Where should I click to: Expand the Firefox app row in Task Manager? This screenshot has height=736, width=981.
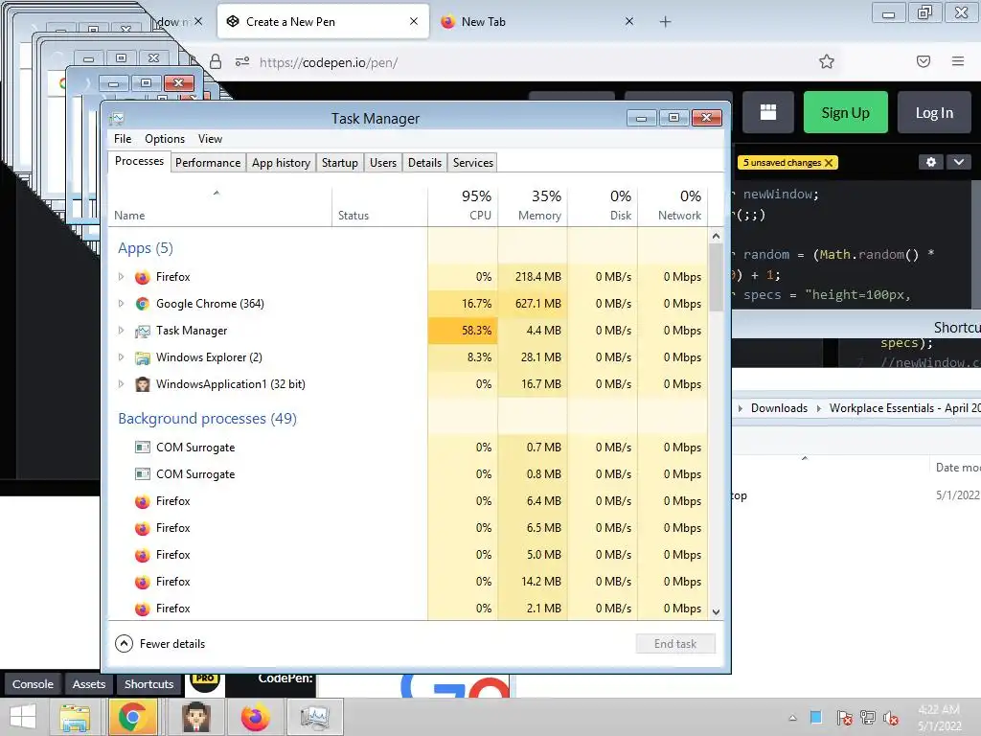click(122, 277)
